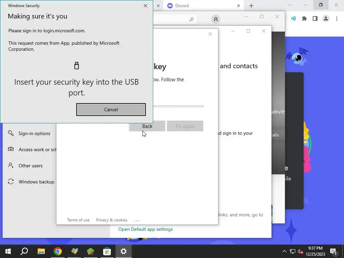Click the network icon in system tray
This screenshot has height=258, width=344.
pos(293,251)
